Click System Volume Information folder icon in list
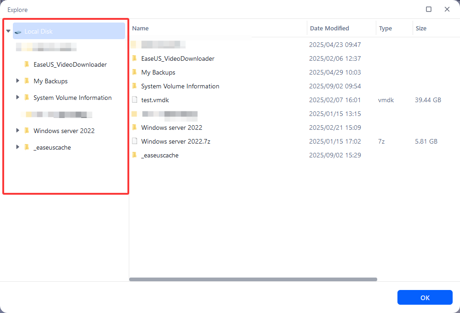The image size is (460, 313). tap(134, 86)
